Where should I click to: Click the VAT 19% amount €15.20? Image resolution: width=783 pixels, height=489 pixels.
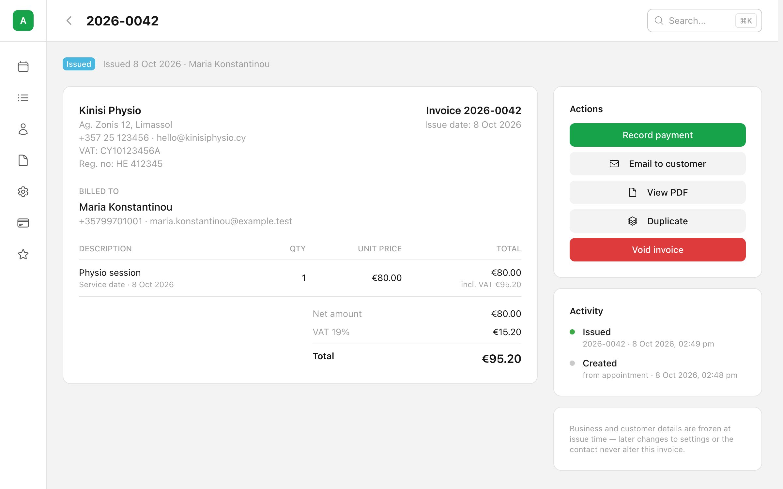[507, 332]
